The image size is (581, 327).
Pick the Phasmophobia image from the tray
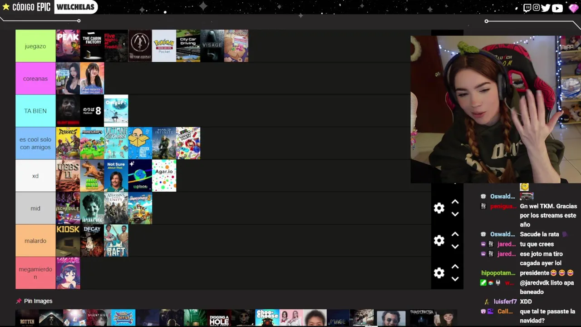[422, 318]
